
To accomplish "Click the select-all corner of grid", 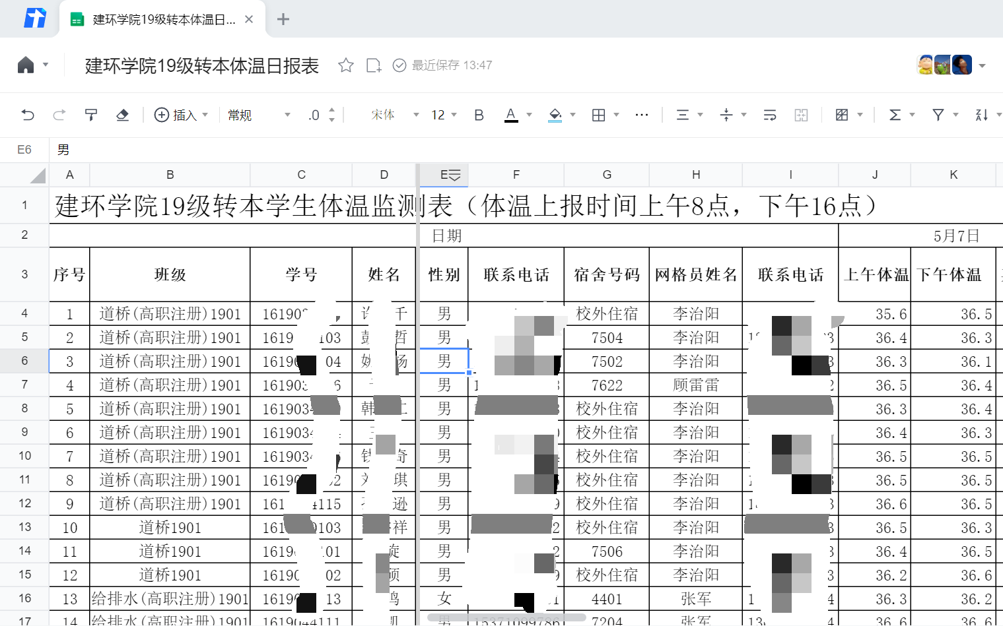I will (x=37, y=175).
